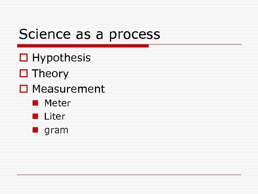
Task: Click the word 'Science' in the title
Action: point(45,34)
